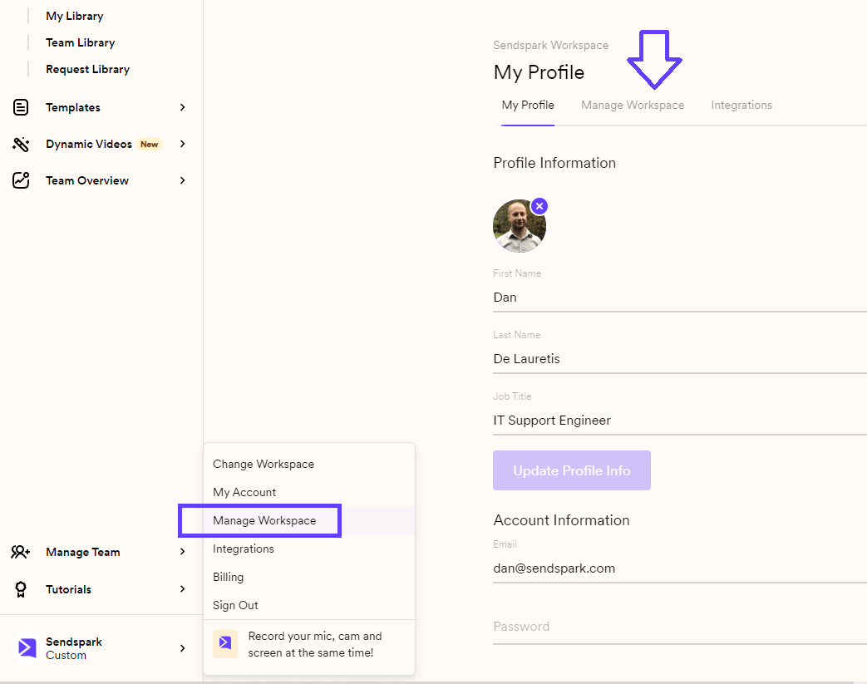The height and width of the screenshot is (684, 867).
Task: Expand the Manage Team chevron
Action: [x=183, y=551]
